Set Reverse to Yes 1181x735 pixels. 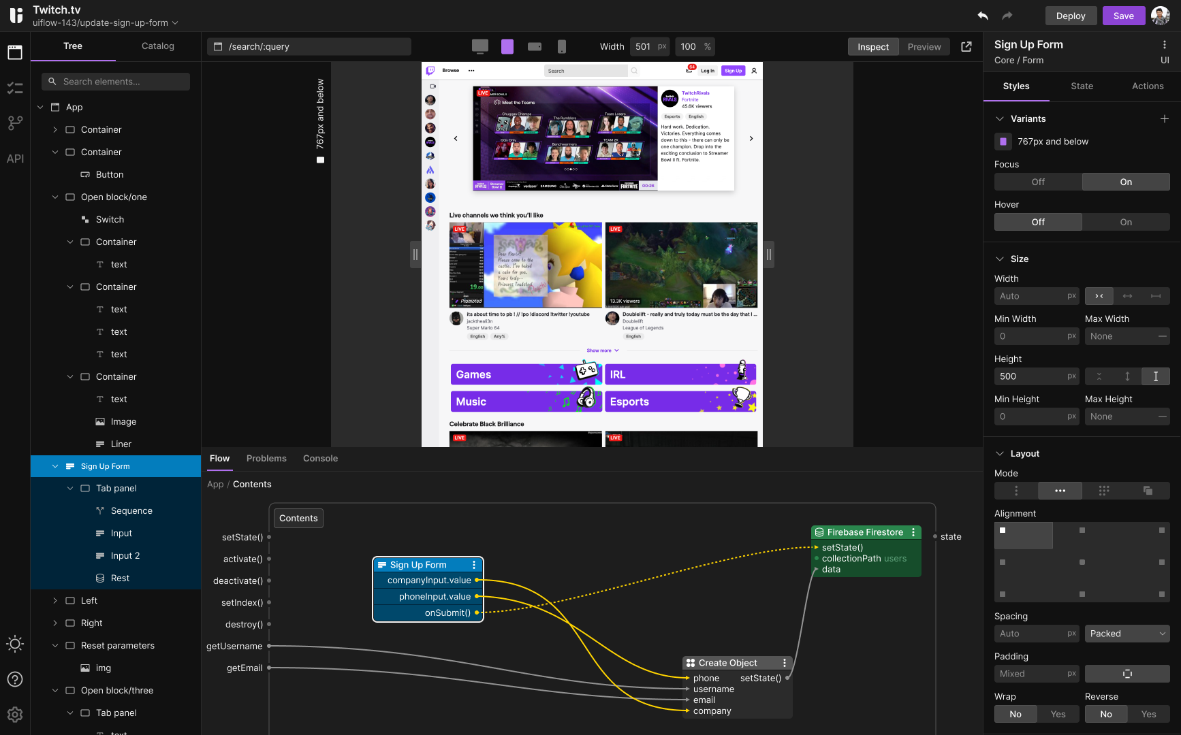(1149, 714)
